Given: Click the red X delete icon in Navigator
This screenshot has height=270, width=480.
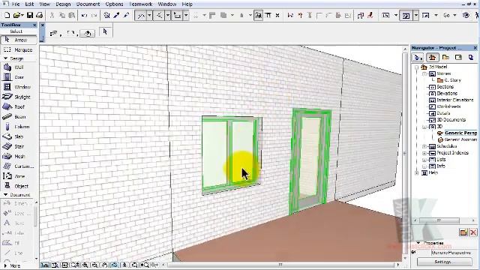Looking at the screenshot, I should (x=473, y=232).
